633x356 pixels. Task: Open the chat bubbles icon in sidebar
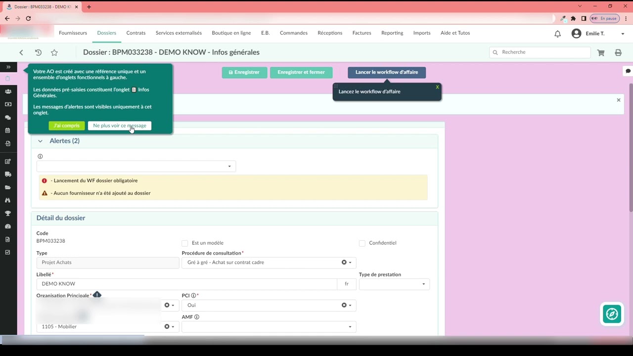(x=8, y=118)
